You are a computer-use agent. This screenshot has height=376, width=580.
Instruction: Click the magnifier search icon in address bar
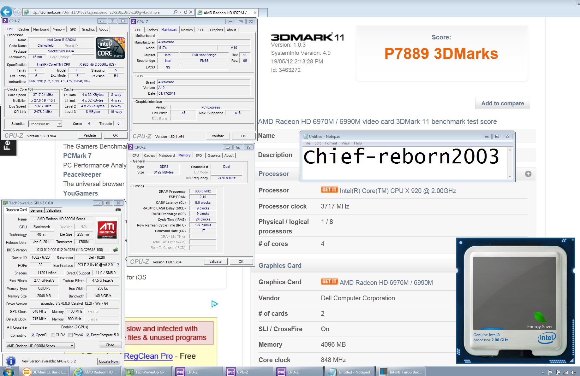tap(175, 12)
